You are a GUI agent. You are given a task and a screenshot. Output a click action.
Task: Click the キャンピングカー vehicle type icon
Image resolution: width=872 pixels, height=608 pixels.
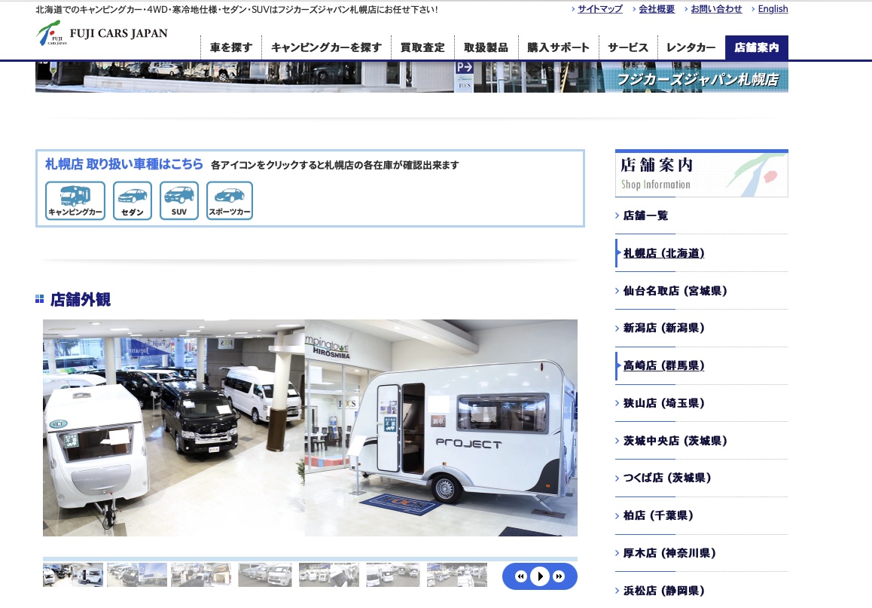[75, 200]
